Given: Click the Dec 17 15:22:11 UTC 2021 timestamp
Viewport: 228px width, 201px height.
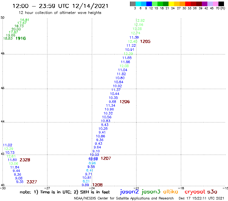Looking at the screenshot, I should [202, 198].
